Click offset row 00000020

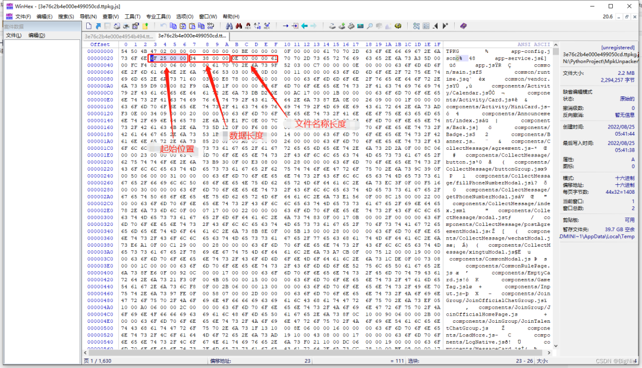tap(100, 58)
